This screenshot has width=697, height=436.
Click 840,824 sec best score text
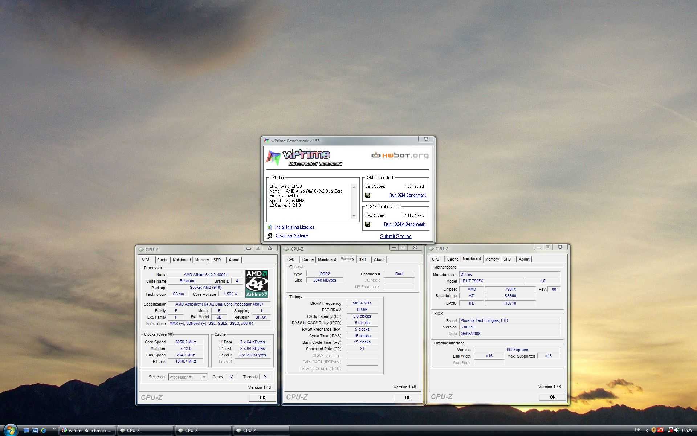click(413, 215)
